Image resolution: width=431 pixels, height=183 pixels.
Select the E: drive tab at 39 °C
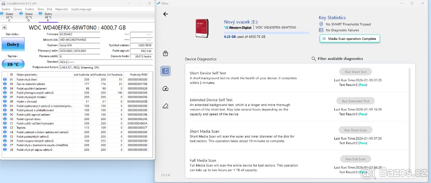47,17
